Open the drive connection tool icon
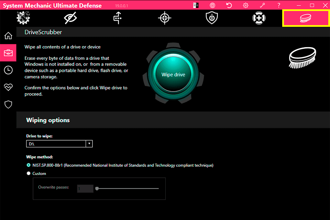 [117, 18]
